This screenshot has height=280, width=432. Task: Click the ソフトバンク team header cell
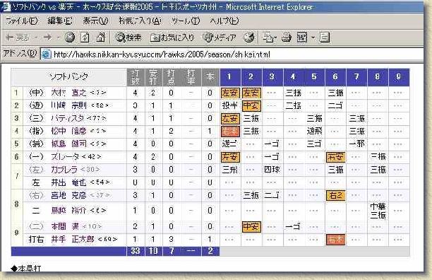click(x=69, y=77)
